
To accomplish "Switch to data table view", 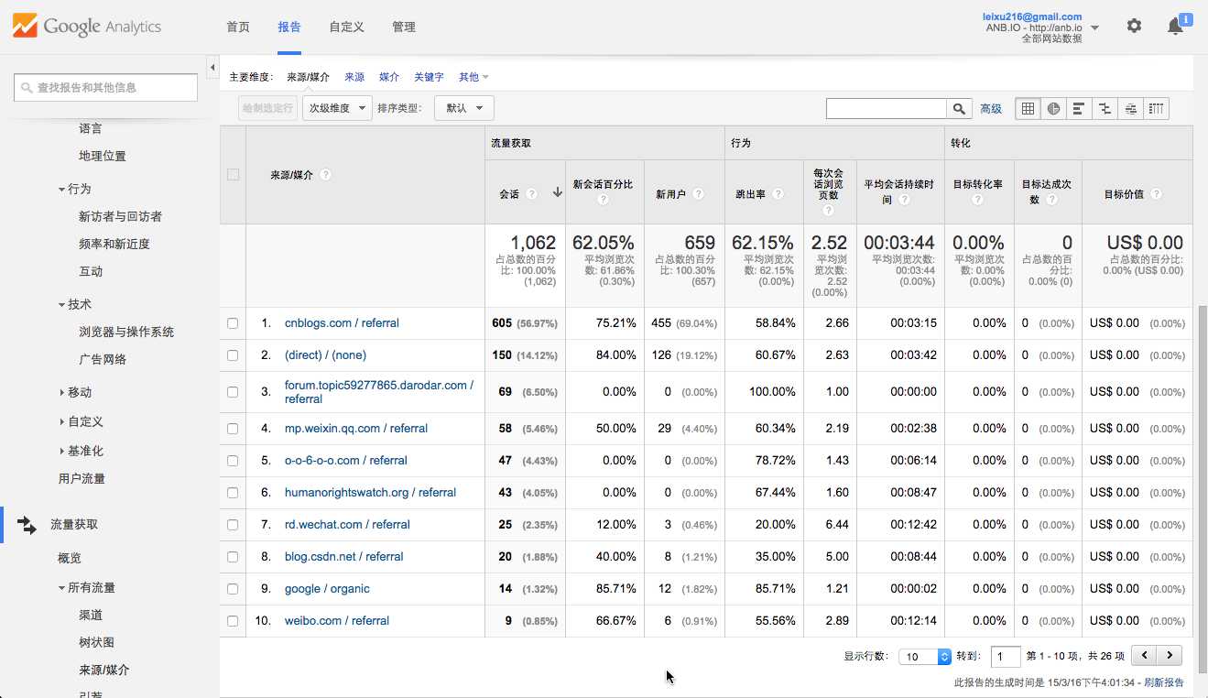I will (1028, 108).
